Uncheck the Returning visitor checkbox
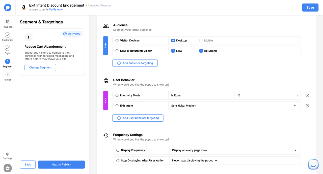The image size is (323, 174). click(x=201, y=51)
